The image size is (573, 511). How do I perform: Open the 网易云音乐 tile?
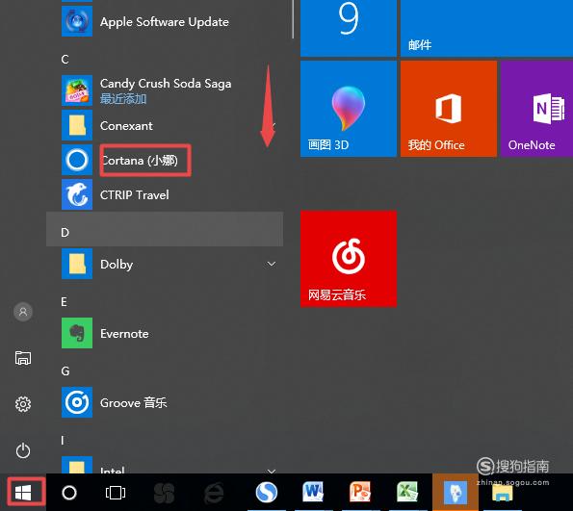click(x=349, y=259)
